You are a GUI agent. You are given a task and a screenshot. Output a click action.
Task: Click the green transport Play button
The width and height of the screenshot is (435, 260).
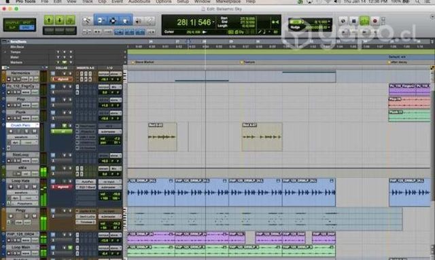coord(364,21)
